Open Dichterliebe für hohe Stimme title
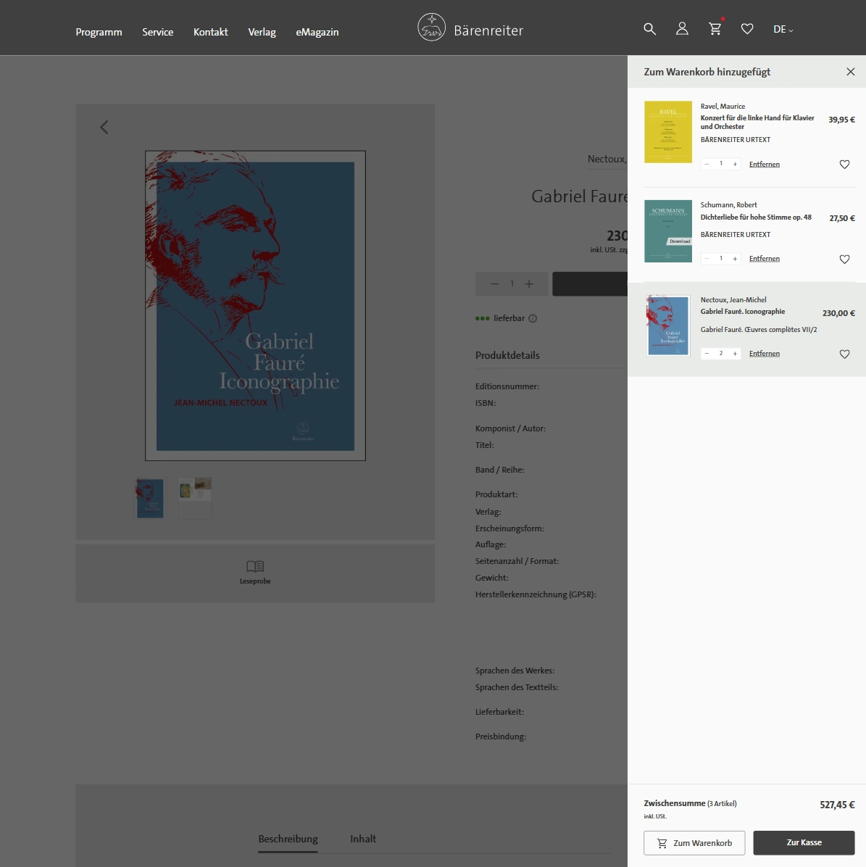Viewport: 866px width, 867px height. (x=756, y=217)
